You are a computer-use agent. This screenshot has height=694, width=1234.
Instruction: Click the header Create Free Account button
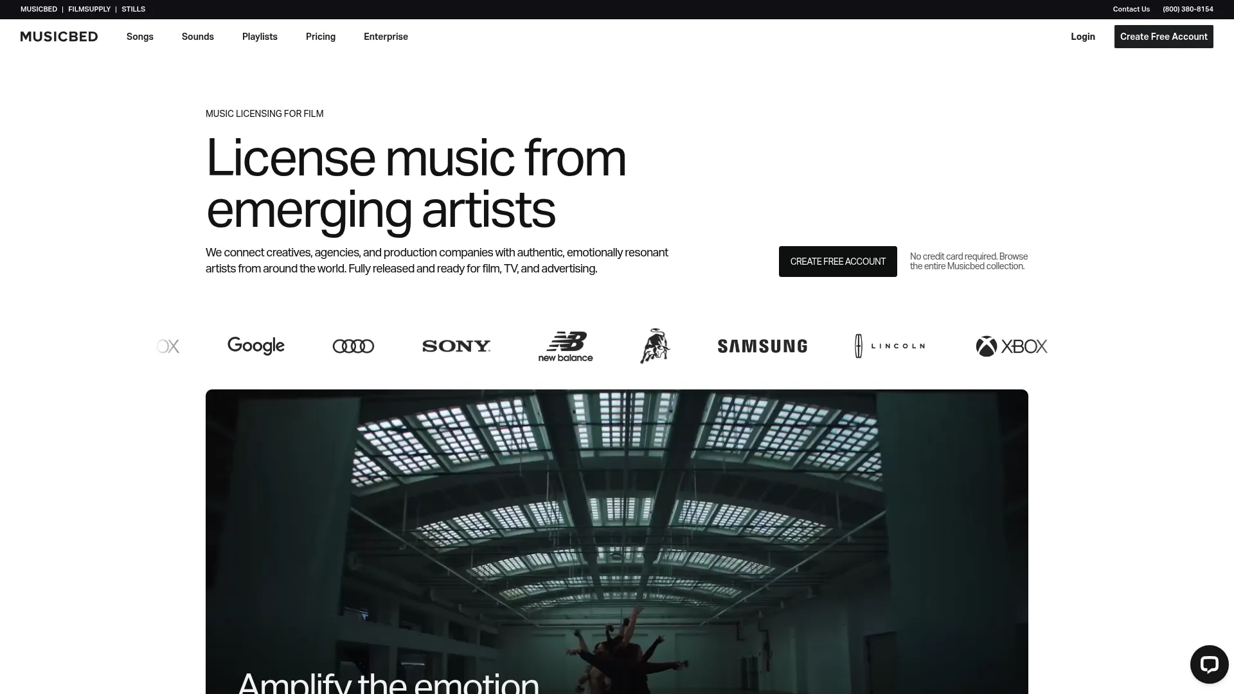pyautogui.click(x=1164, y=37)
